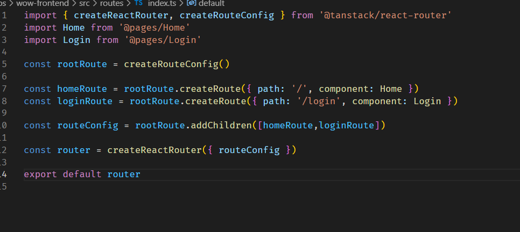Click the Login component value on line 8
The width and height of the screenshot is (520, 232).
click(x=427, y=101)
